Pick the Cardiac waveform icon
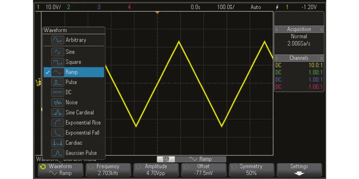 pyautogui.click(x=57, y=143)
